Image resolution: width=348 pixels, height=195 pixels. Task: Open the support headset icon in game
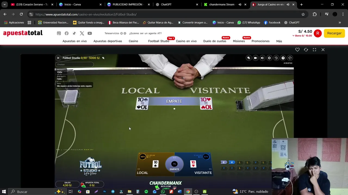(290, 58)
